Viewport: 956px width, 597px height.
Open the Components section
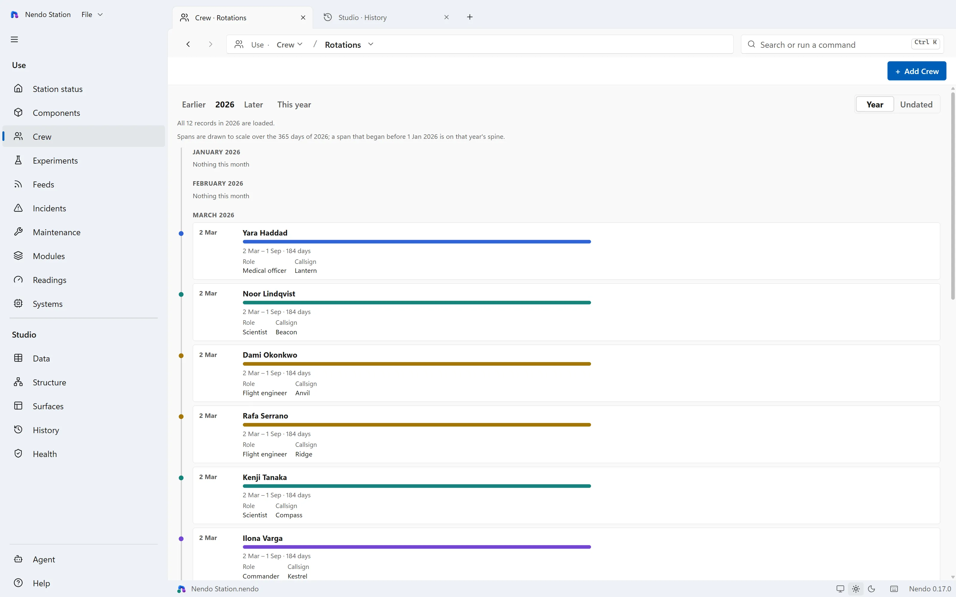pyautogui.click(x=84, y=113)
